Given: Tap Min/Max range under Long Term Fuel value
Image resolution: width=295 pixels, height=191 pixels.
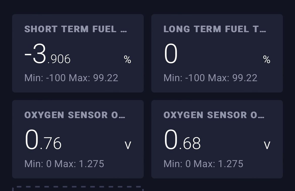Looking at the screenshot, I should [210, 78].
